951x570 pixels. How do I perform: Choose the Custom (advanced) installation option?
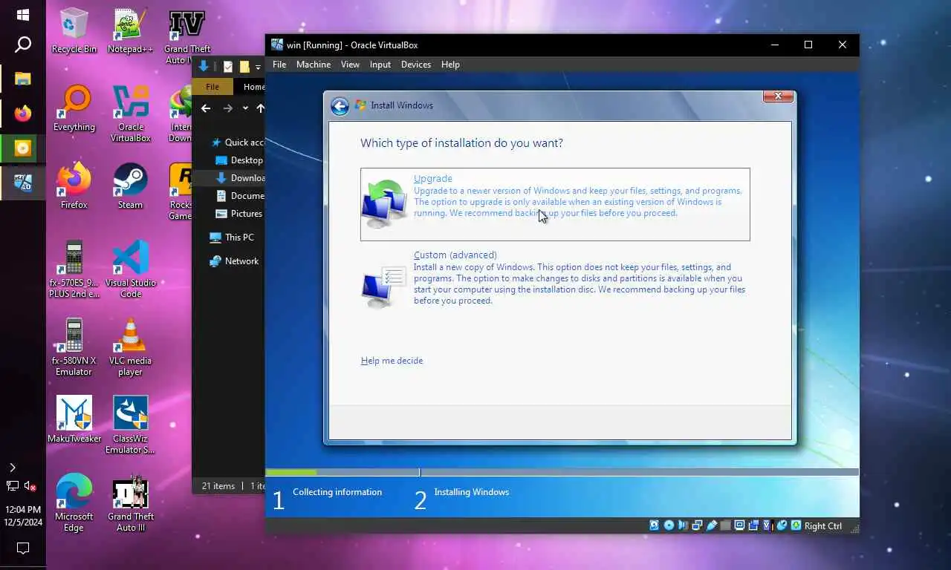tap(555, 278)
